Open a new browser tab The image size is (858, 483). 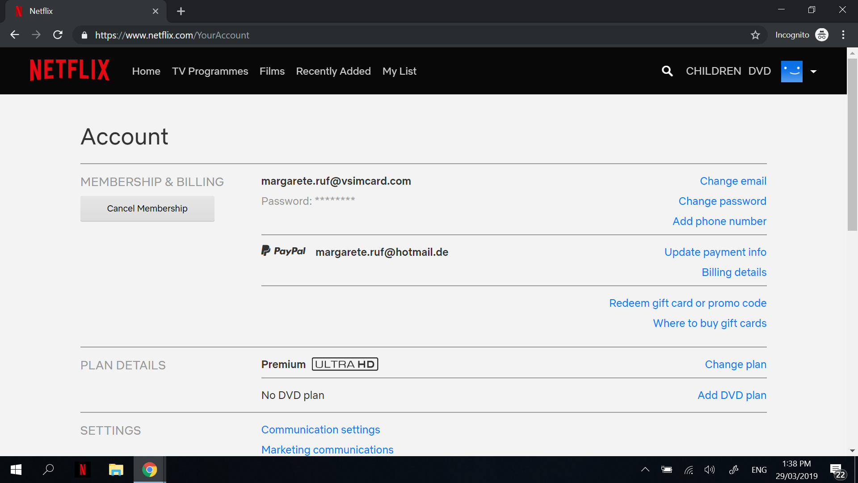(181, 11)
